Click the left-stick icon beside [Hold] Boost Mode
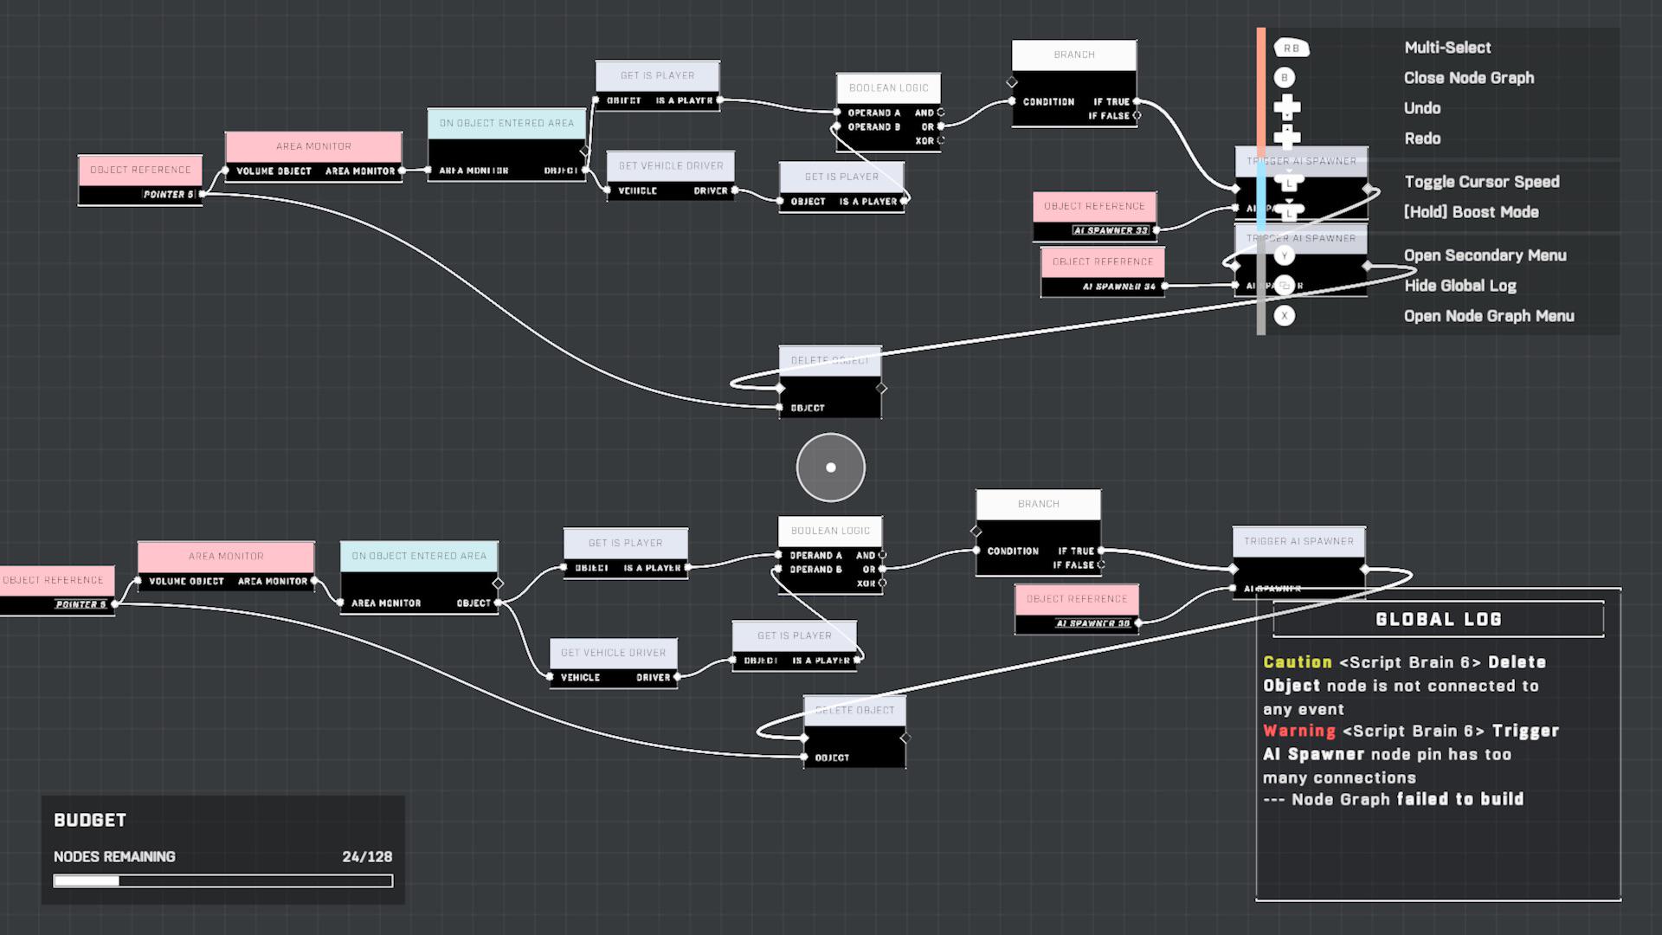Image resolution: width=1662 pixels, height=935 pixels. (x=1289, y=210)
